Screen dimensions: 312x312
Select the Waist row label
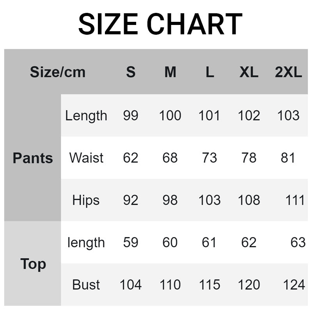pos(86,158)
